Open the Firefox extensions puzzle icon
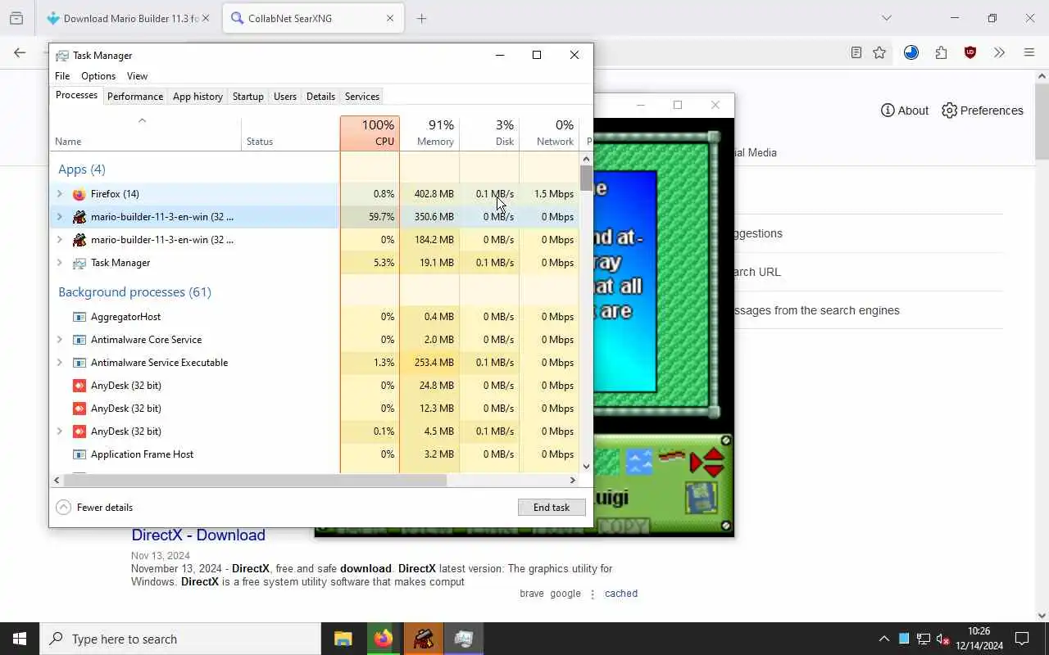 [x=941, y=52]
